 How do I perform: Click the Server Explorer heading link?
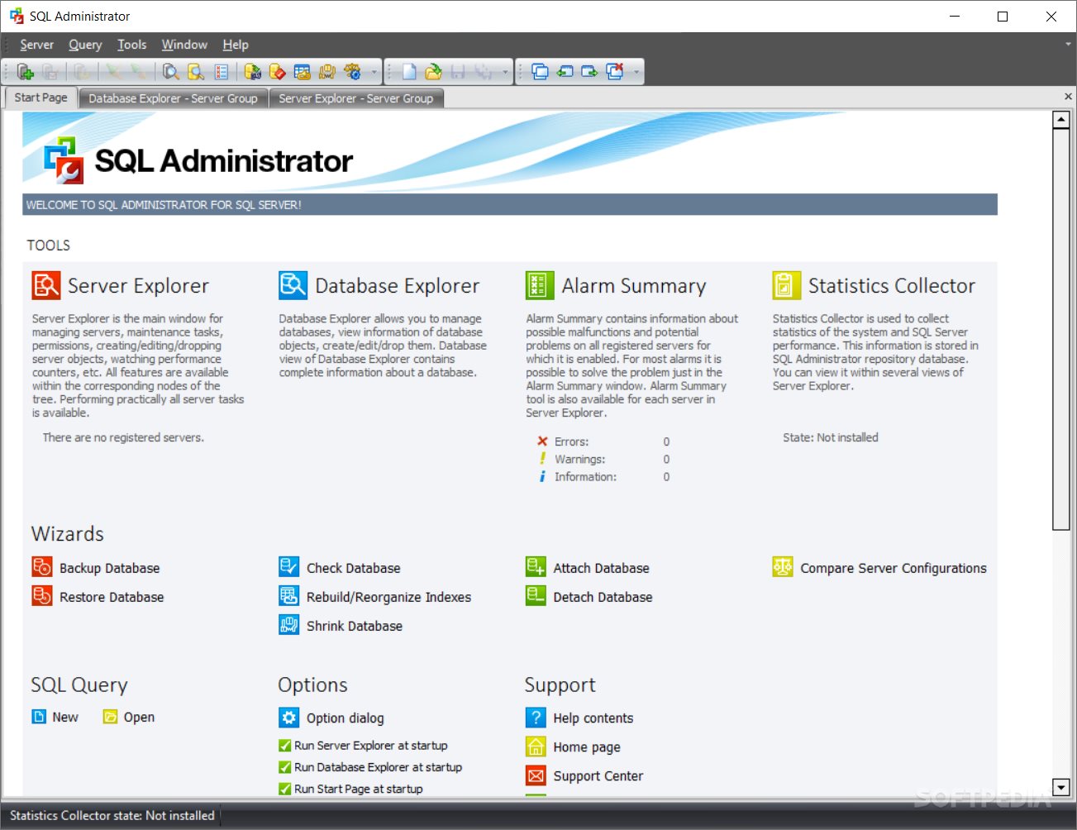[x=138, y=285]
